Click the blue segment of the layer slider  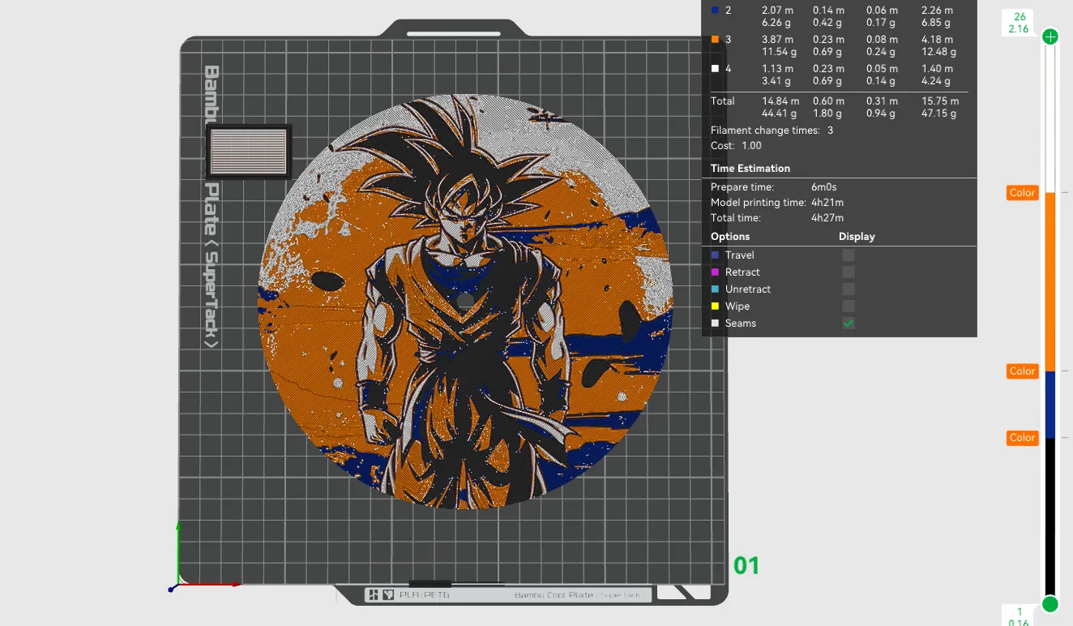click(x=1050, y=405)
